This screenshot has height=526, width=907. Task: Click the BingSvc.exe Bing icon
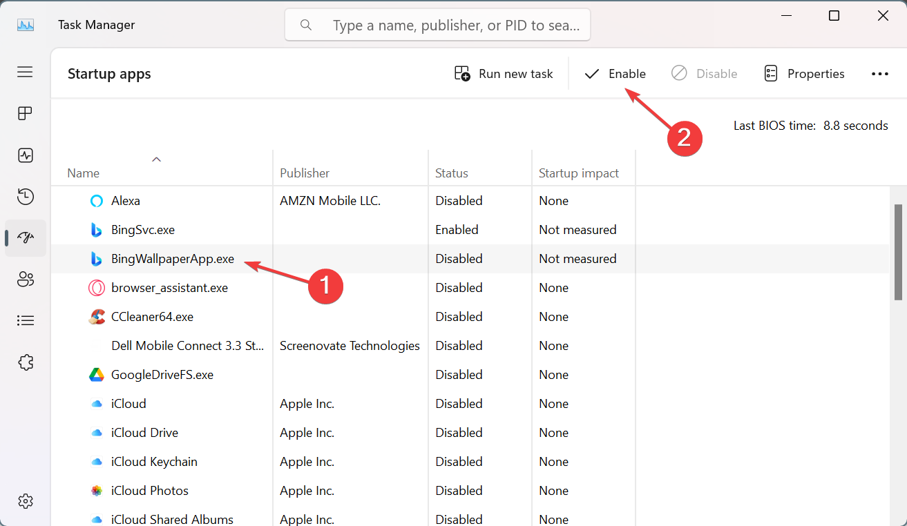click(x=96, y=230)
